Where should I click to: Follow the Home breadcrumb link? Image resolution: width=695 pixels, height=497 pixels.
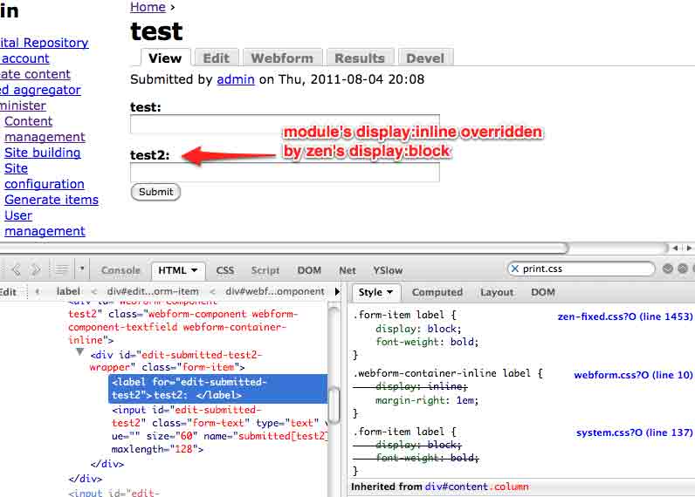(148, 7)
